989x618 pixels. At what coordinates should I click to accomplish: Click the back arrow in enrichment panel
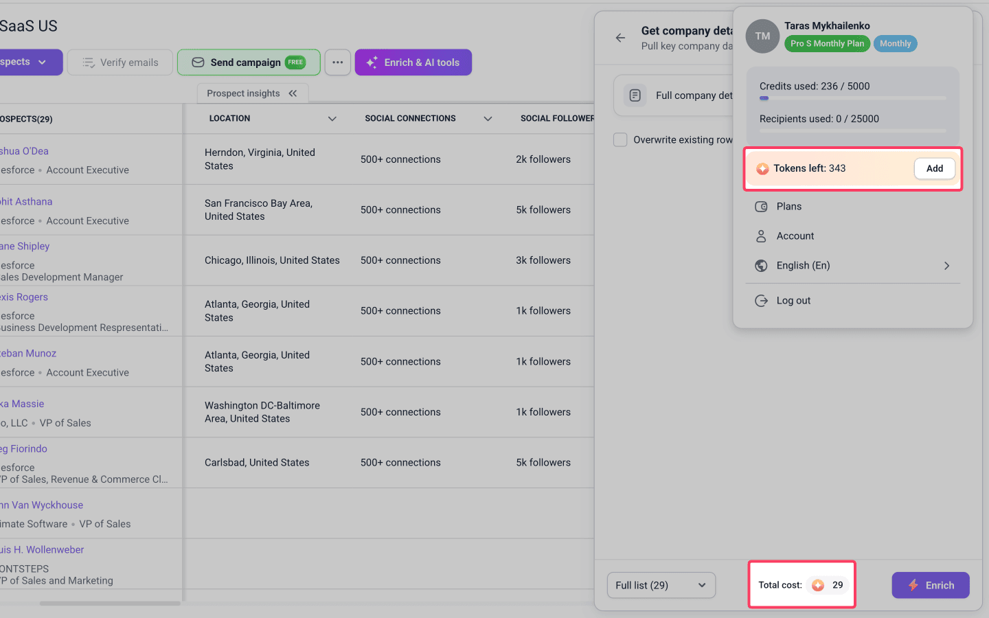pyautogui.click(x=620, y=38)
